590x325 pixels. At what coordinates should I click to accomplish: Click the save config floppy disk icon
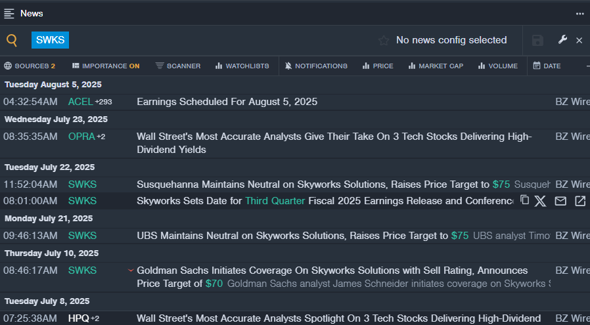point(537,40)
